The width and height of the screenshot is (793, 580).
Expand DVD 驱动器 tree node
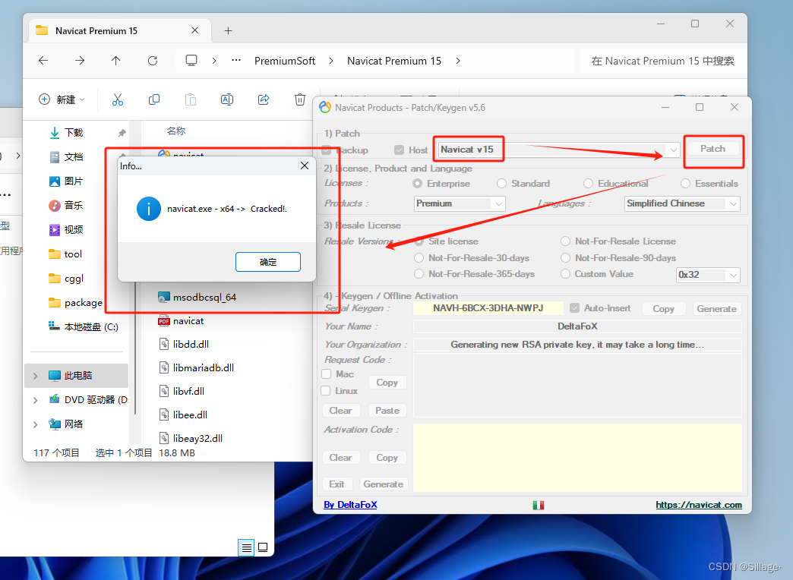point(35,400)
